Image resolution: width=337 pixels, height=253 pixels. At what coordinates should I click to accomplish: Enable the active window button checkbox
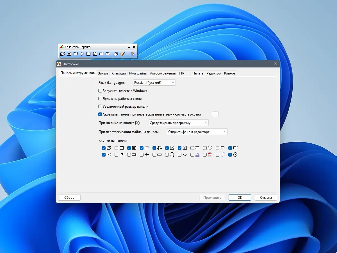116,148
